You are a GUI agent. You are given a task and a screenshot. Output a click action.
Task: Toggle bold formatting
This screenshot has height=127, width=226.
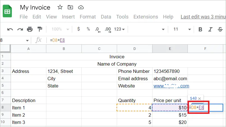(x=200, y=29)
